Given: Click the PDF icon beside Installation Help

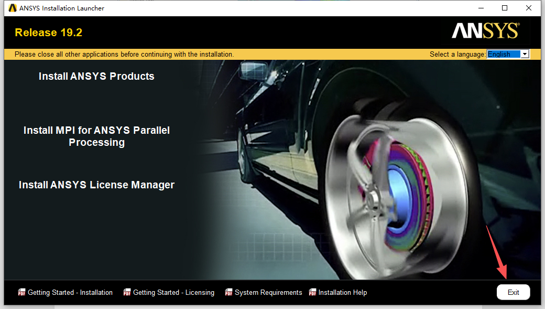Looking at the screenshot, I should click(313, 292).
